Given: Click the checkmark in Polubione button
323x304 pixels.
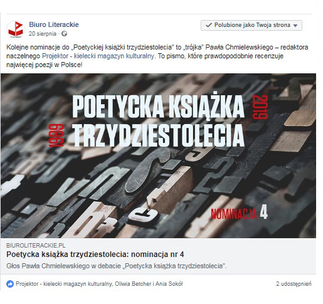Looking at the screenshot, I should pyautogui.click(x=209, y=25).
